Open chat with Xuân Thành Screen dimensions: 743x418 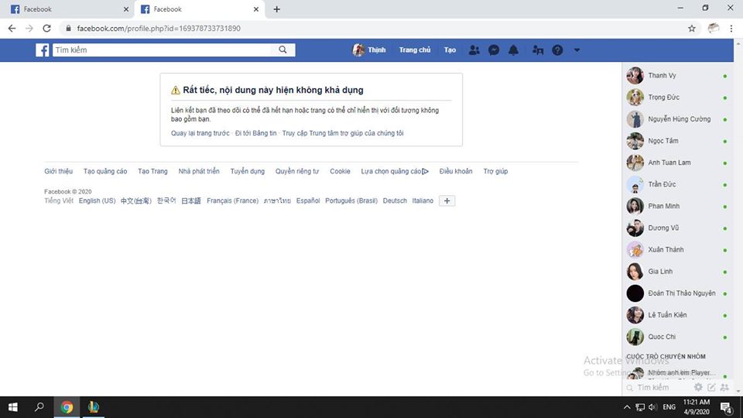(678, 250)
